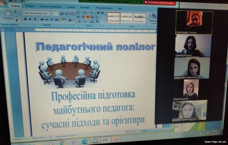Go to the Рецензирование tab
The height and width of the screenshot is (145, 228).
tap(104, 8)
